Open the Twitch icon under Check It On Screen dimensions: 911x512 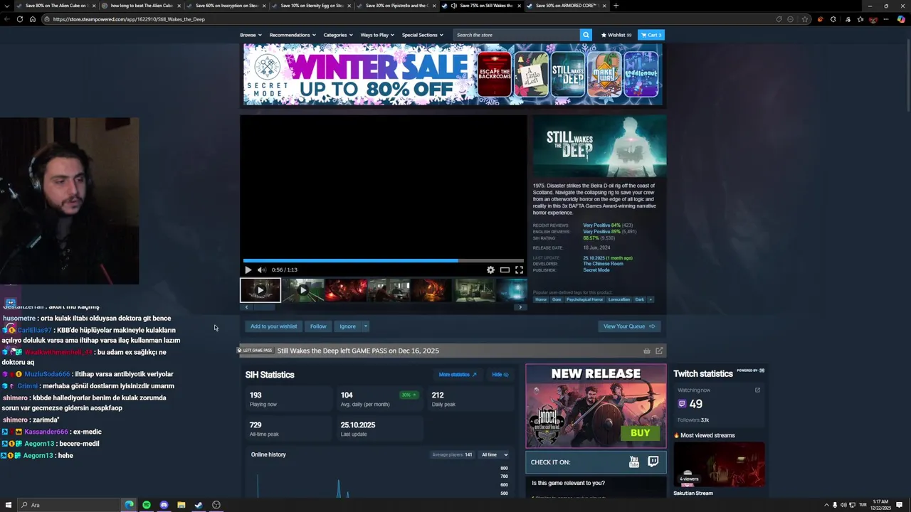(653, 462)
